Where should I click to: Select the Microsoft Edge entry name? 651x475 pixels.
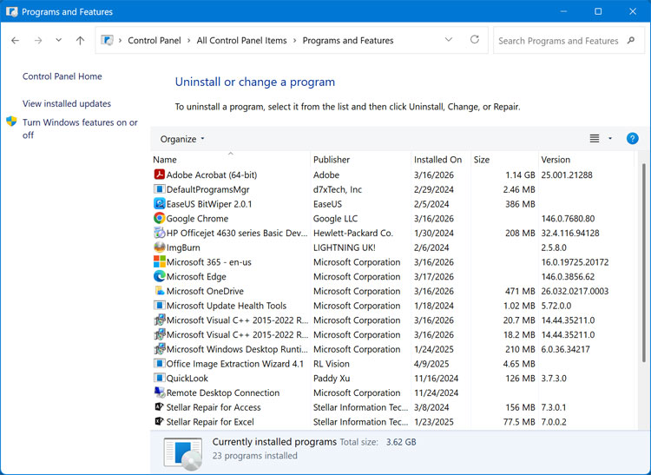[x=196, y=276]
